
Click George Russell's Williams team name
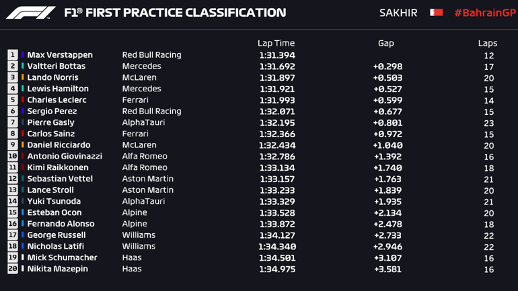click(x=139, y=235)
